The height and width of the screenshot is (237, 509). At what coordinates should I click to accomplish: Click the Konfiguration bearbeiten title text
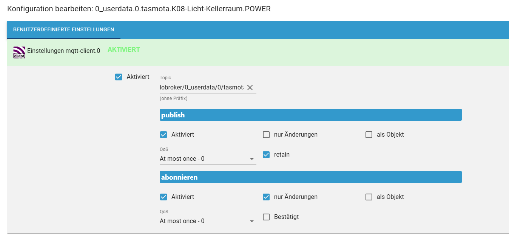139,9
